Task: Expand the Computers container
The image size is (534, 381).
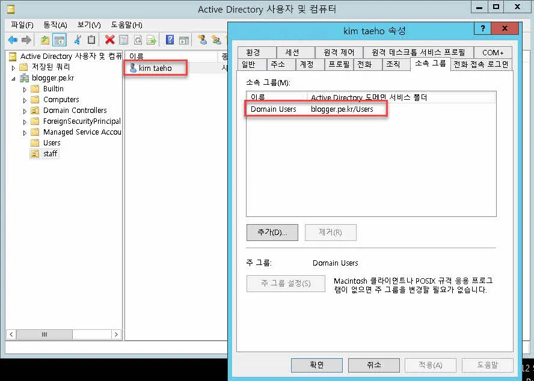Action: pos(25,100)
